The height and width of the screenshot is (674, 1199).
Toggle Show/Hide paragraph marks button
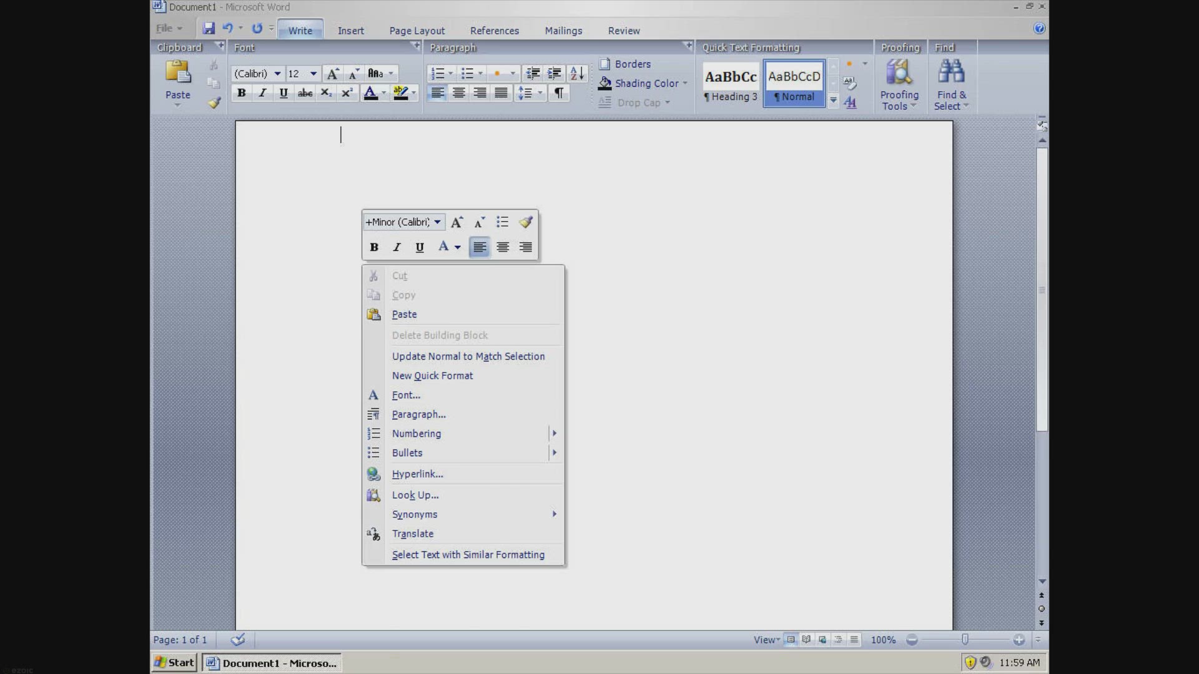tap(559, 93)
